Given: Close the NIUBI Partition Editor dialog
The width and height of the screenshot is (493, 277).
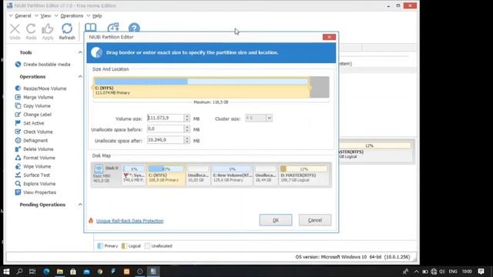Looking at the screenshot, I should click(329, 37).
